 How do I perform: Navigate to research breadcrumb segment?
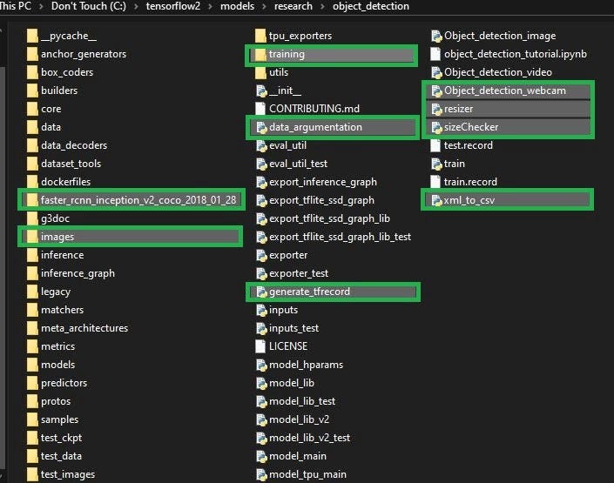tap(294, 6)
